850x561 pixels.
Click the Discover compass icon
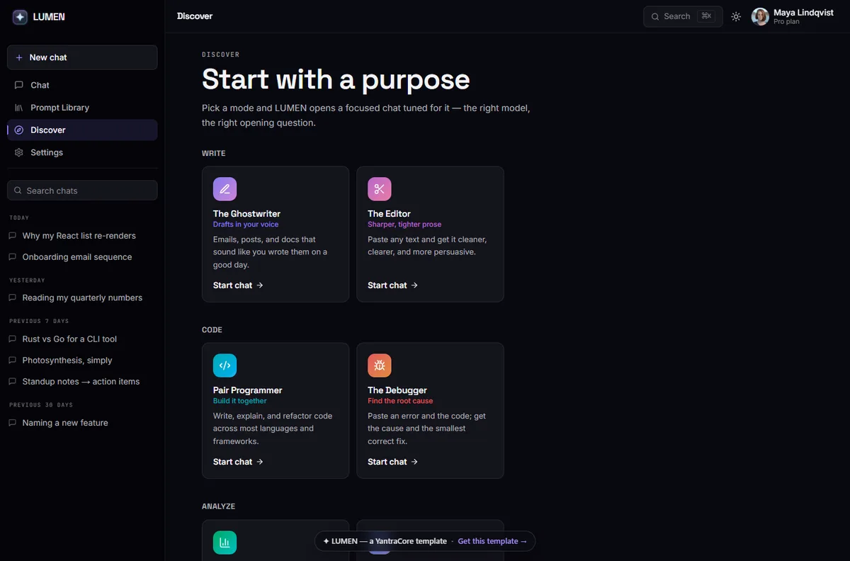tap(19, 130)
